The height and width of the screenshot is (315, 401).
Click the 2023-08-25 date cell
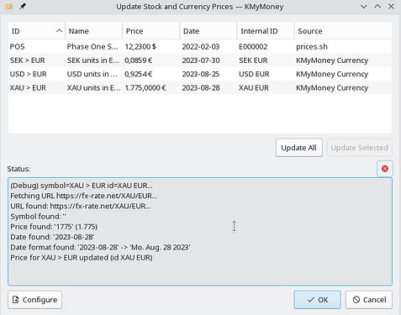pos(208,74)
